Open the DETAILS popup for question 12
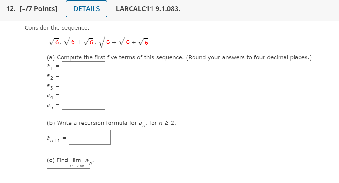 [x=86, y=9]
